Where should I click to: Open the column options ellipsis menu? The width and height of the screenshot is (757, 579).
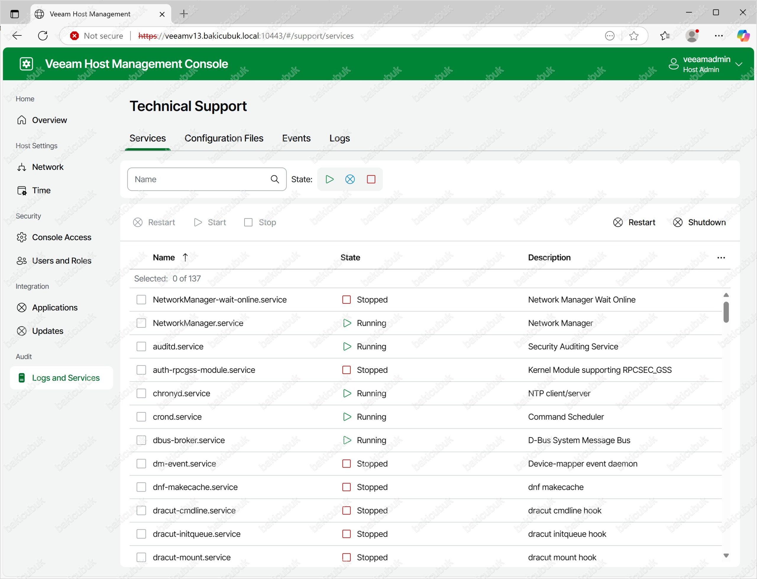pos(721,258)
